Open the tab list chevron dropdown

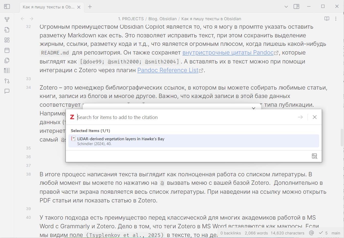click(286, 6)
